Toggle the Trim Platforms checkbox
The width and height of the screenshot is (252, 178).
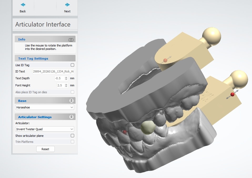click(73, 142)
